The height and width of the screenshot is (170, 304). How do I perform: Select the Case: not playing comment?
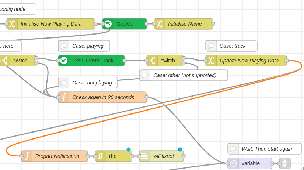click(88, 83)
